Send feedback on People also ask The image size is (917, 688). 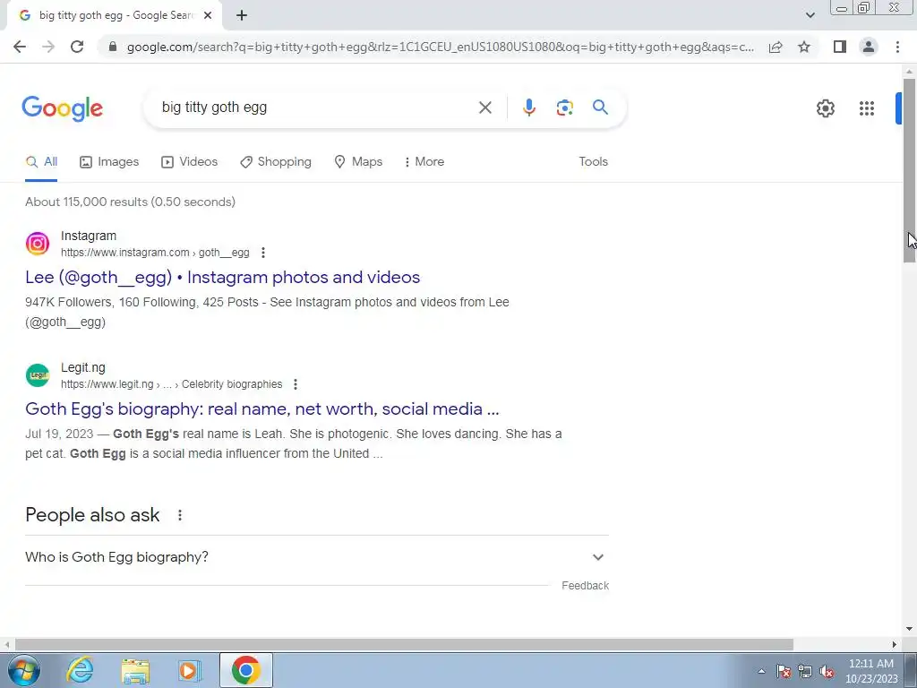(585, 586)
